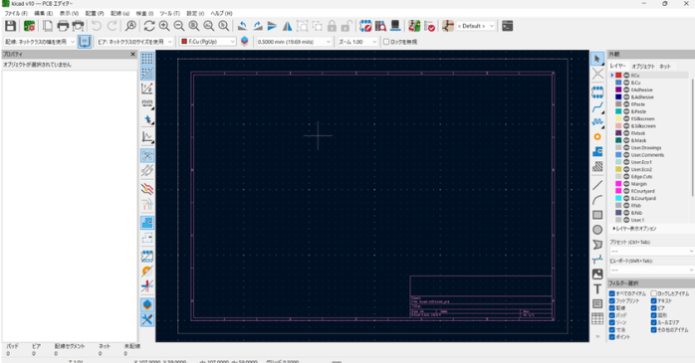
Task: Open the プリセット (Ctrl+Tab) dropdown
Action: 651,251
